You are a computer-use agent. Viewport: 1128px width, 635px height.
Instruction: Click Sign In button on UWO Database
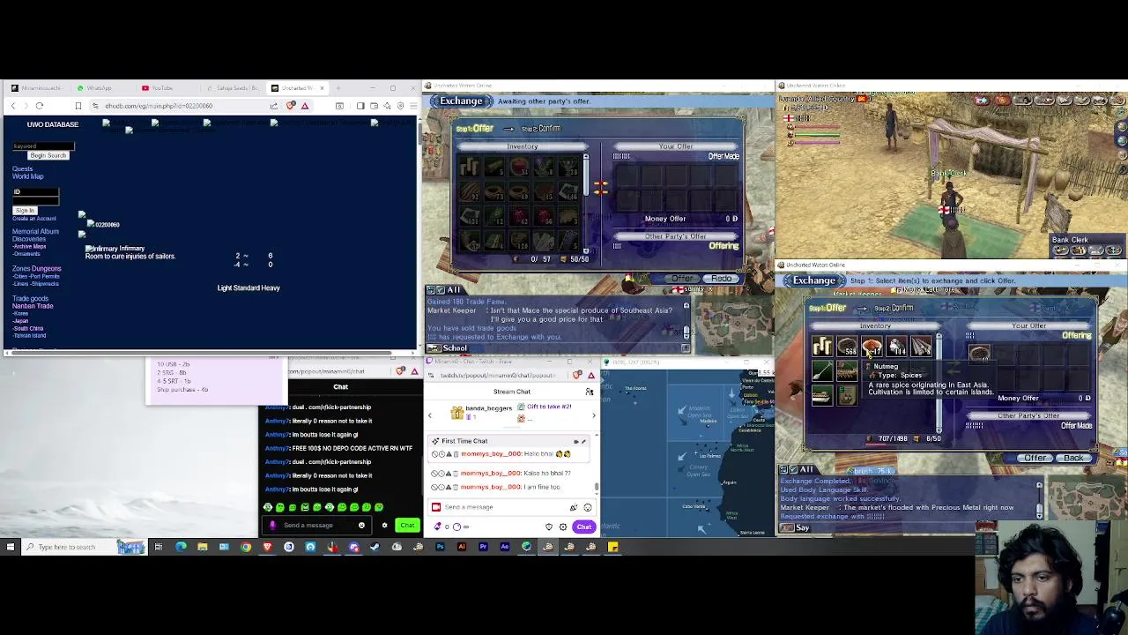click(x=24, y=210)
